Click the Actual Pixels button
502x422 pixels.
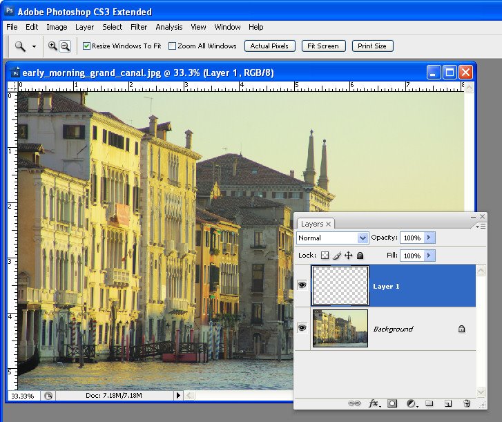pos(269,46)
